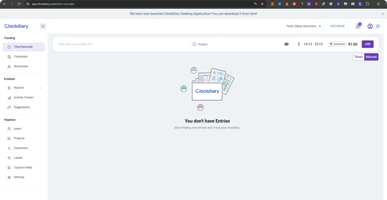Open the user profile icon
Screen dimensions: 387x200
tap(370, 26)
